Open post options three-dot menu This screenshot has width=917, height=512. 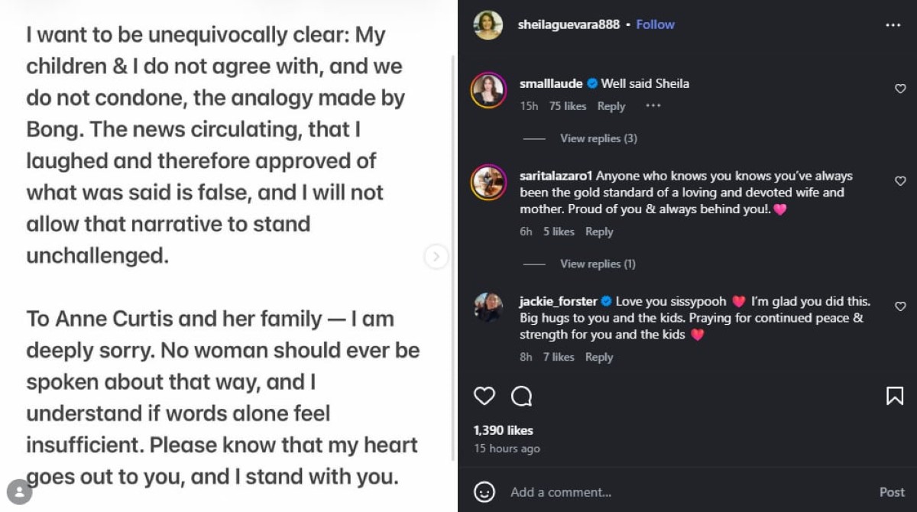click(893, 25)
